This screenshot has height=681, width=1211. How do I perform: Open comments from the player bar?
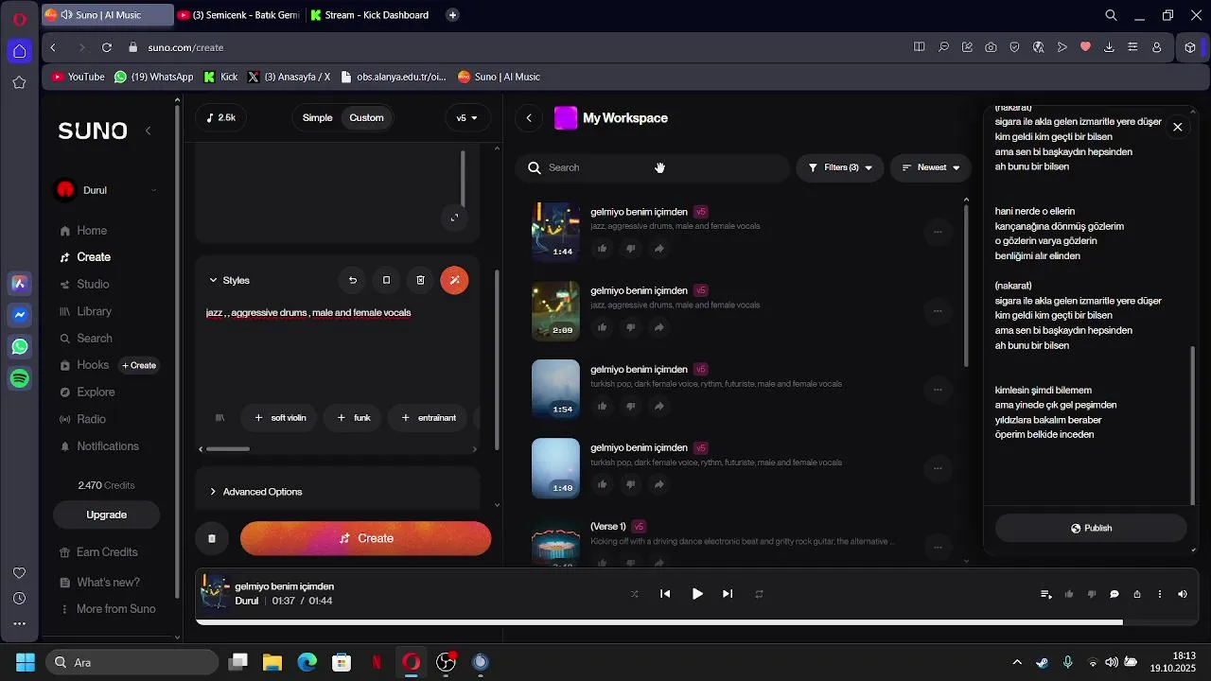1114,594
